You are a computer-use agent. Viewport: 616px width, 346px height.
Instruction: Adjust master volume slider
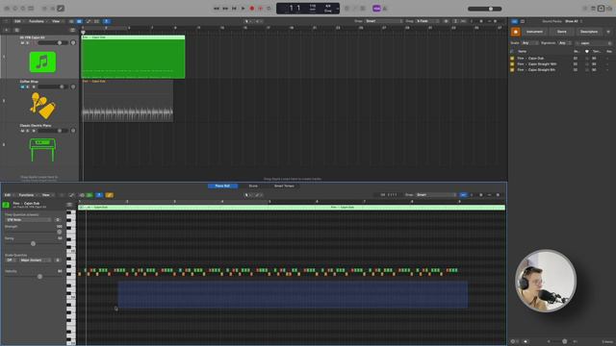pyautogui.click(x=484, y=9)
